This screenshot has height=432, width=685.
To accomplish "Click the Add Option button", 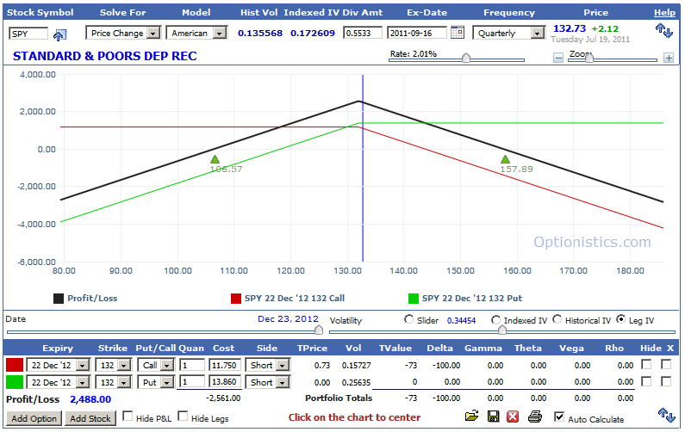I will point(34,418).
